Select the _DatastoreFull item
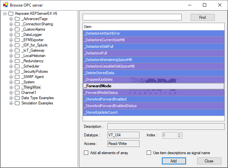This screenshot has width=228, height=168. [x=154, y=53]
